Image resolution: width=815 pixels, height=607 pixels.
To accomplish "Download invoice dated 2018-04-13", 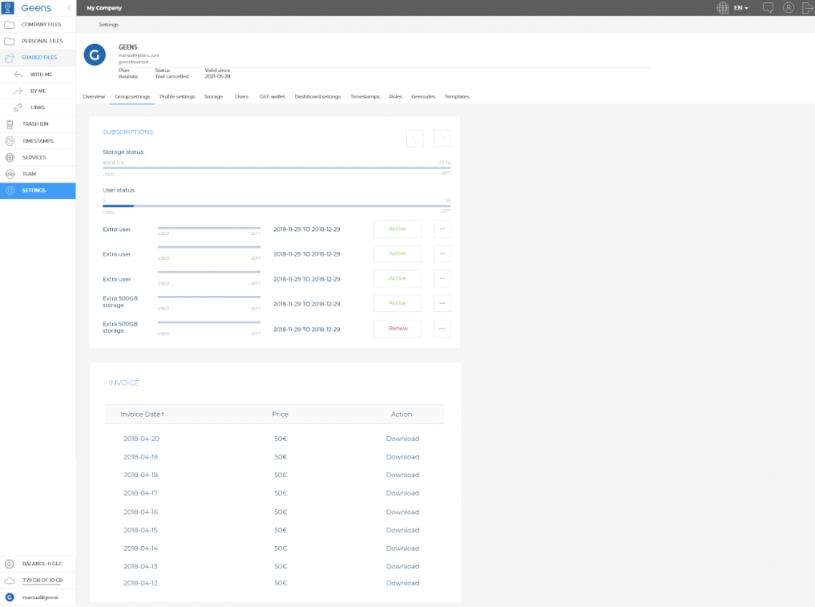I will 402,566.
